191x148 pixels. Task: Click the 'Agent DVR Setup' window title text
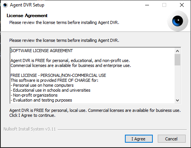[x=27, y=5]
